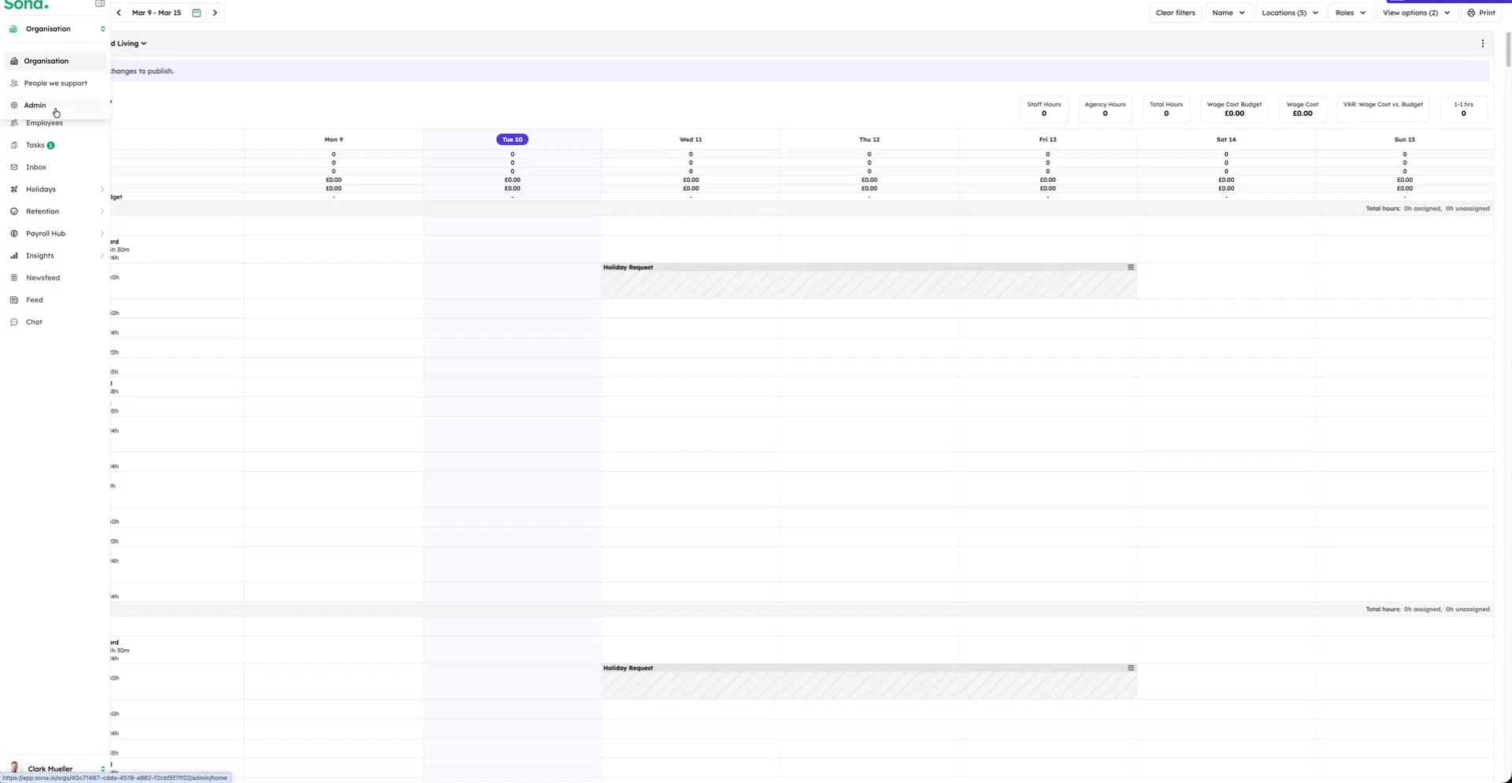Expand the Holidays submenu chevron
This screenshot has height=783, width=1512.
click(102, 189)
